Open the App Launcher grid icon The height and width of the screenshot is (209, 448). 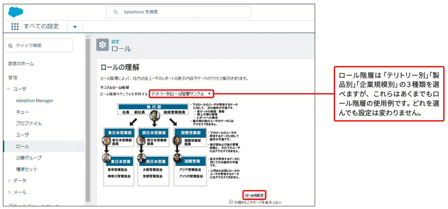14,26
